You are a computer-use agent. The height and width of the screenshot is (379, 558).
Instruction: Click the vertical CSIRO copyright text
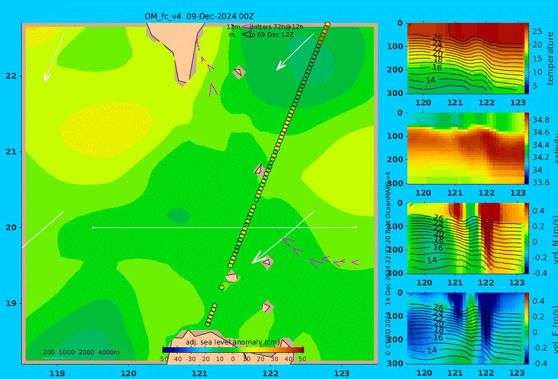click(388, 264)
